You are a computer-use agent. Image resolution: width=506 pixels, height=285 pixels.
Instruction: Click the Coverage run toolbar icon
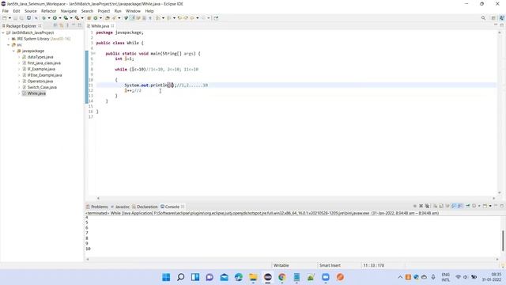pos(66,18)
